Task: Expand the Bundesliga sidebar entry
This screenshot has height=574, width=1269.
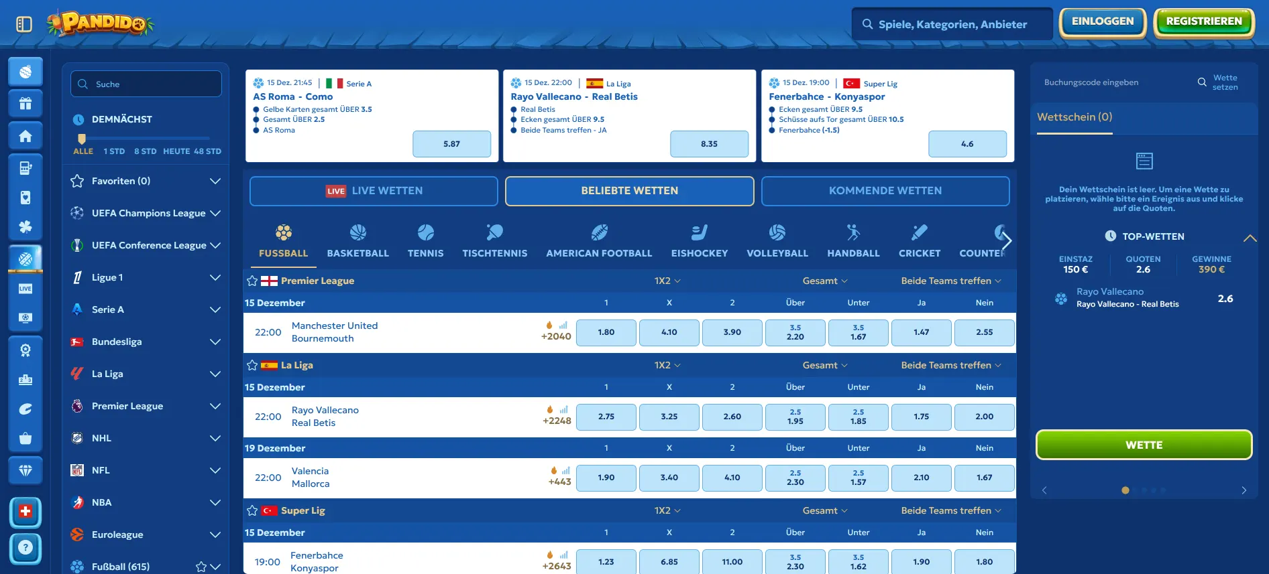Action: click(215, 342)
